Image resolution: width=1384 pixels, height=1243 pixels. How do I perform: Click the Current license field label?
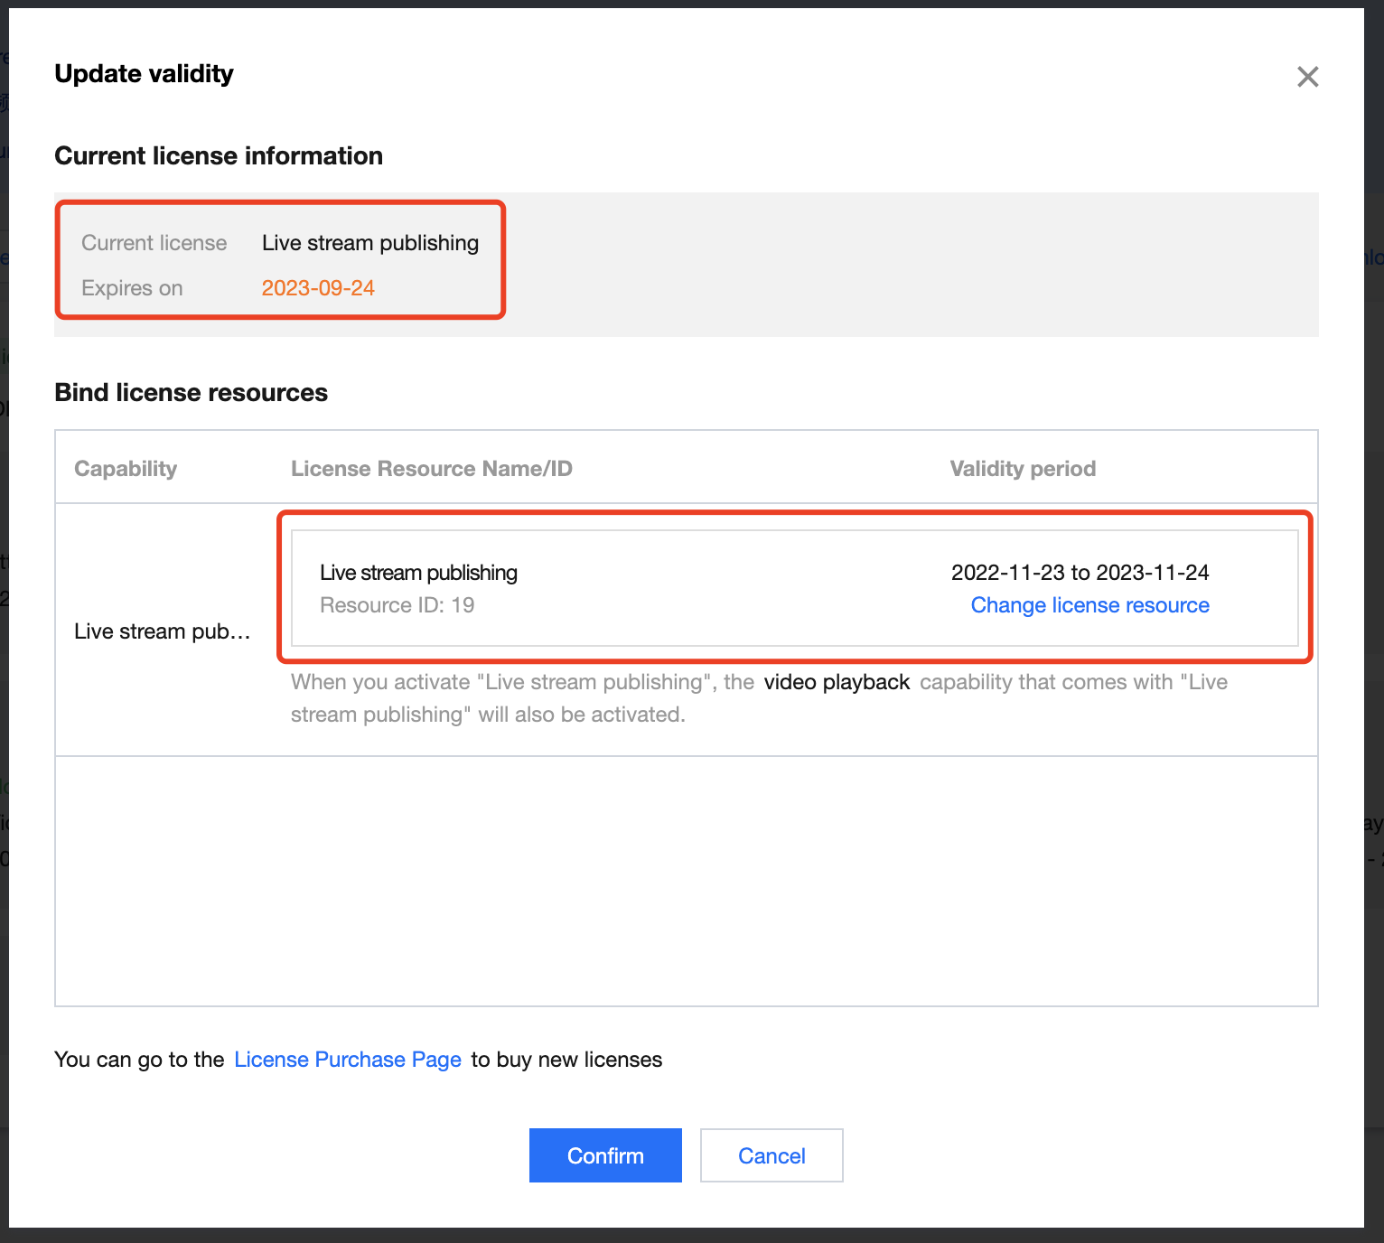coord(154,243)
